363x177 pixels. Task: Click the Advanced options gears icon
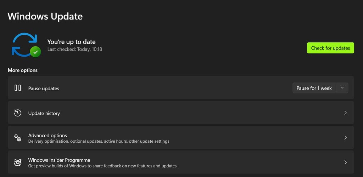pyautogui.click(x=18, y=138)
